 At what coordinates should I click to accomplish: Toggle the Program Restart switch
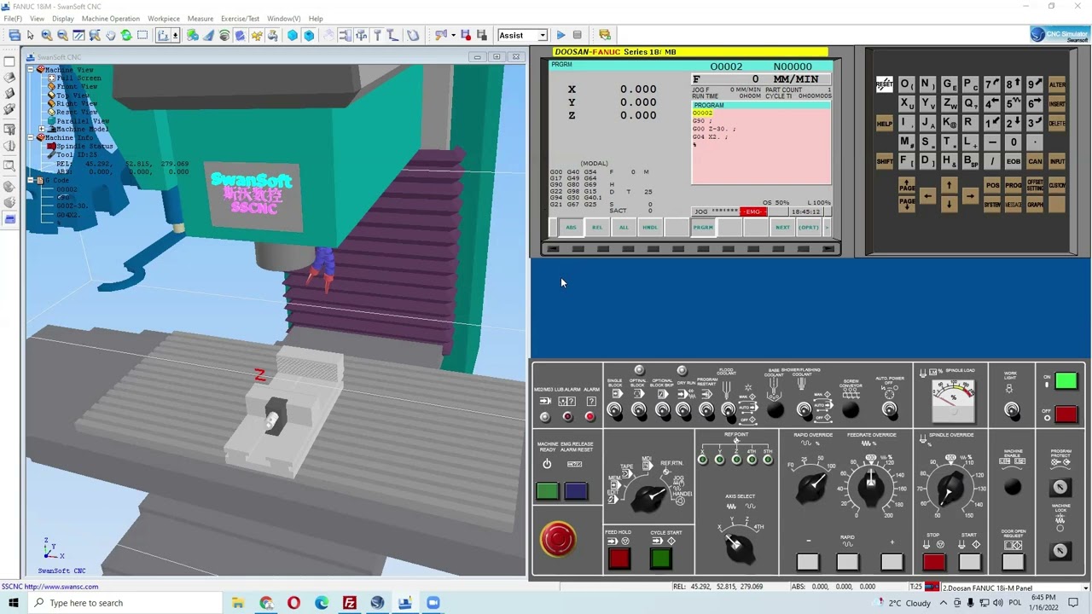706,411
